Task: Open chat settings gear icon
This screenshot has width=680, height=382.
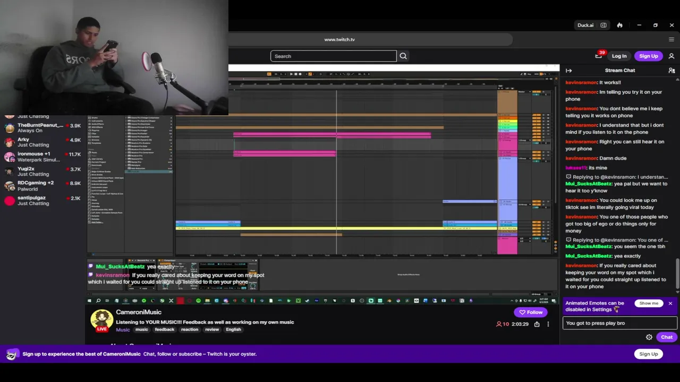Action: tap(649, 337)
